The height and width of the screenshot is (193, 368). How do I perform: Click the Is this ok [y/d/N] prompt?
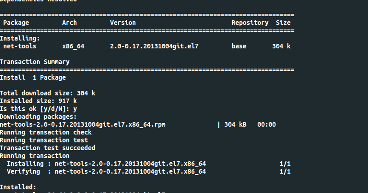point(39,109)
